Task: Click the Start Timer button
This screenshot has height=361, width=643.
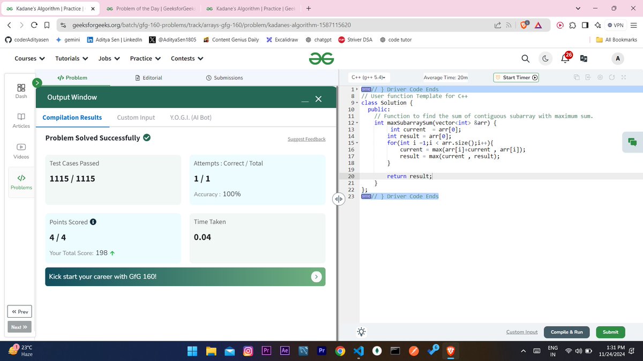Action: pos(516,78)
